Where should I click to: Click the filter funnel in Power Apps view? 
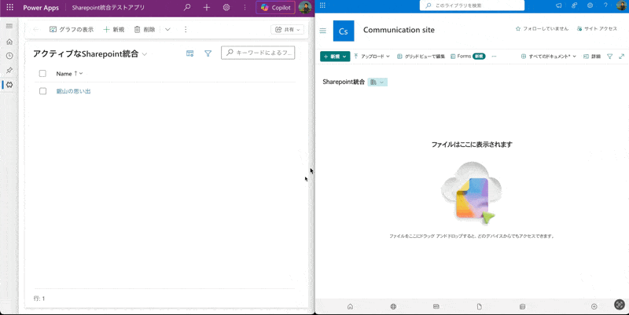point(208,53)
